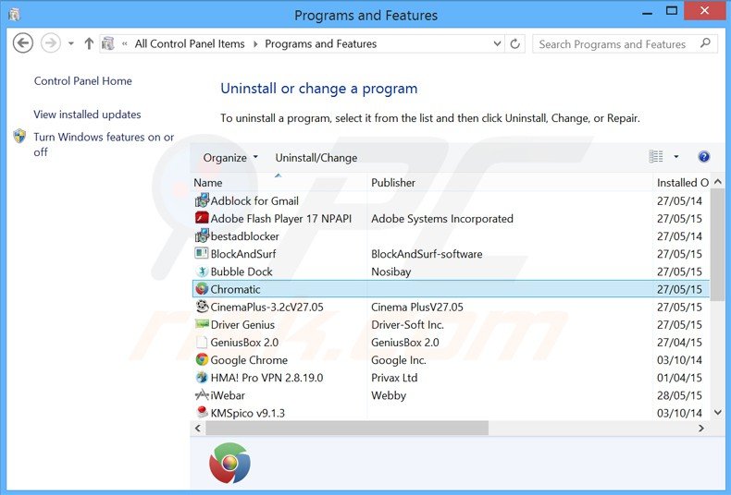This screenshot has height=495, width=731.
Task: Select Adblock for Gmail name text
Action: coord(254,201)
